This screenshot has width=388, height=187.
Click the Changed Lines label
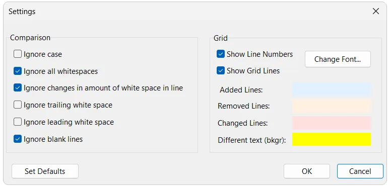[243, 123]
